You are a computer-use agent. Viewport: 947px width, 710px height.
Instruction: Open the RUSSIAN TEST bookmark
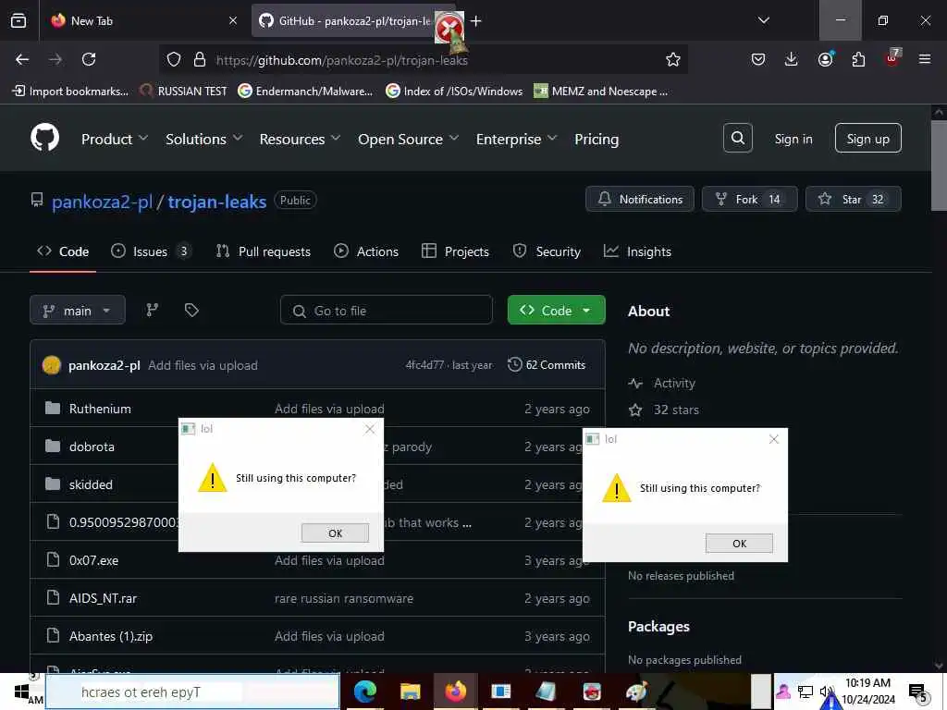click(184, 92)
